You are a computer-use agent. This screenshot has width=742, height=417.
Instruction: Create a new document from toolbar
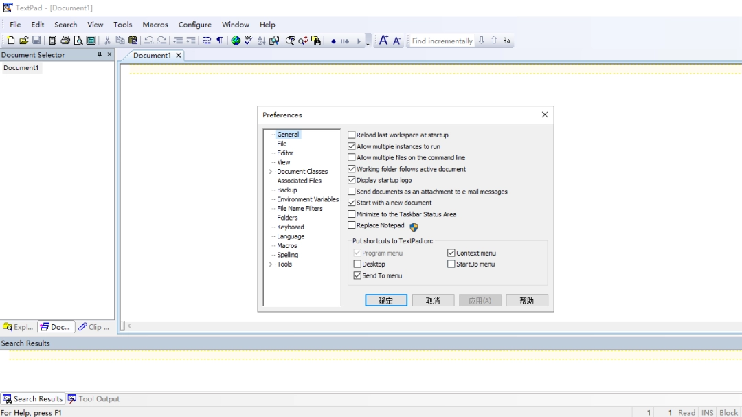[11, 41]
